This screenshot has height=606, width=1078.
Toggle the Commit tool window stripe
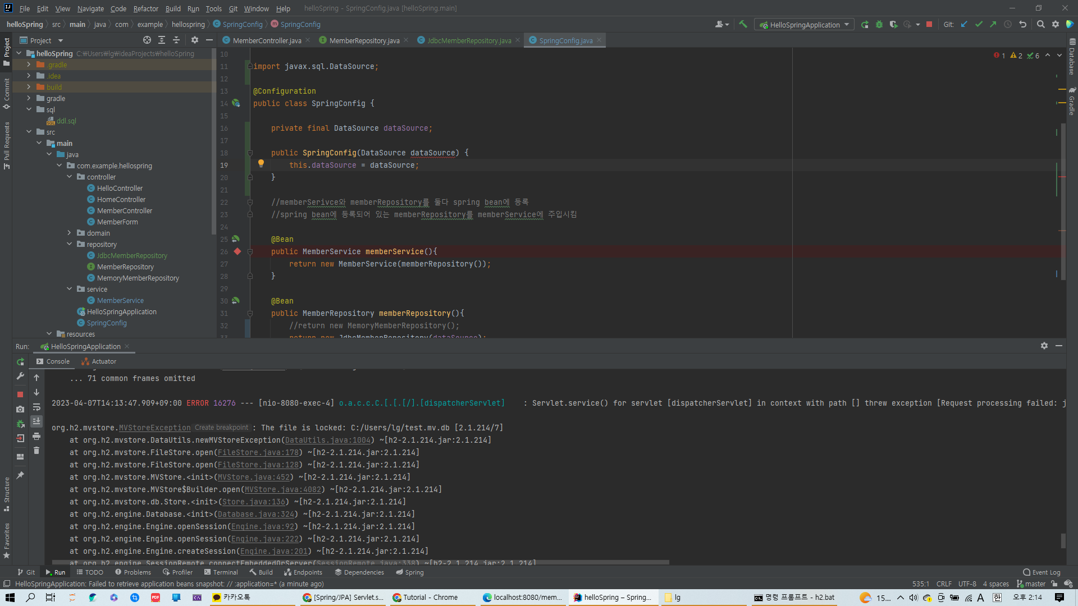(x=7, y=93)
